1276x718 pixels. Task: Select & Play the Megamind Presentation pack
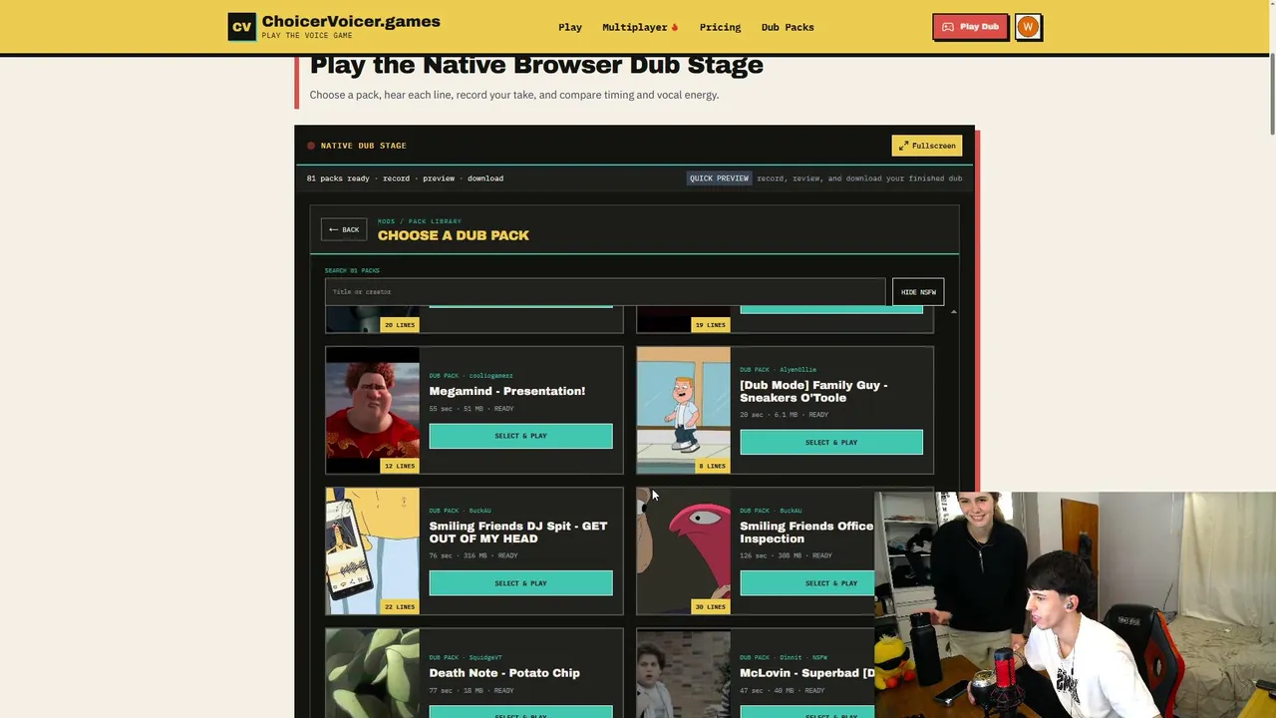click(x=520, y=436)
